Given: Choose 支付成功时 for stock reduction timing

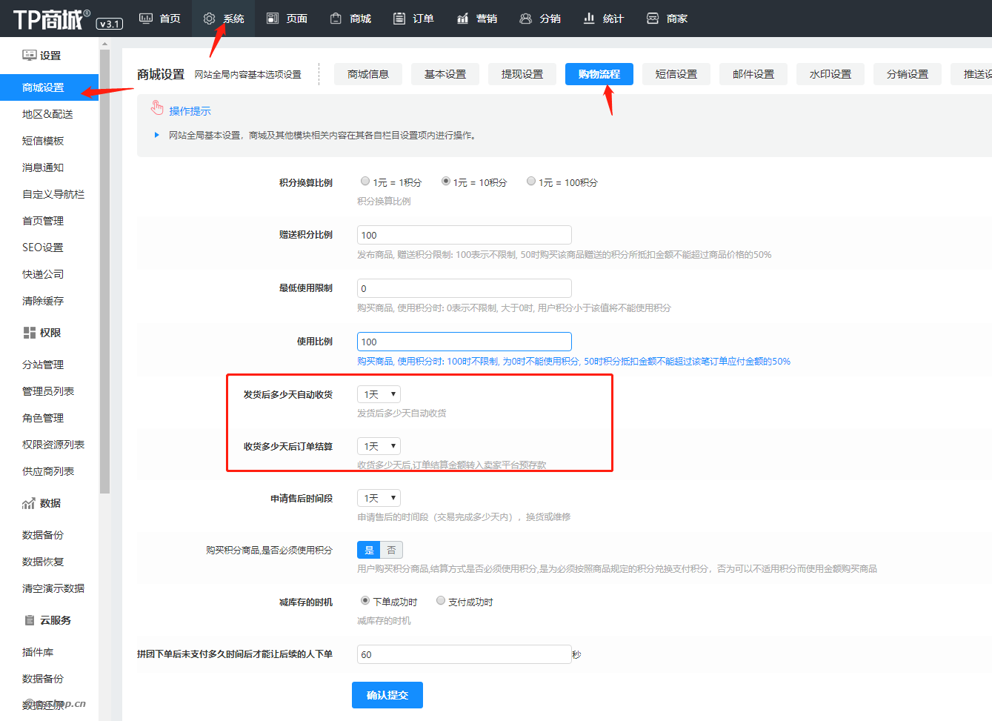Looking at the screenshot, I should click(441, 601).
